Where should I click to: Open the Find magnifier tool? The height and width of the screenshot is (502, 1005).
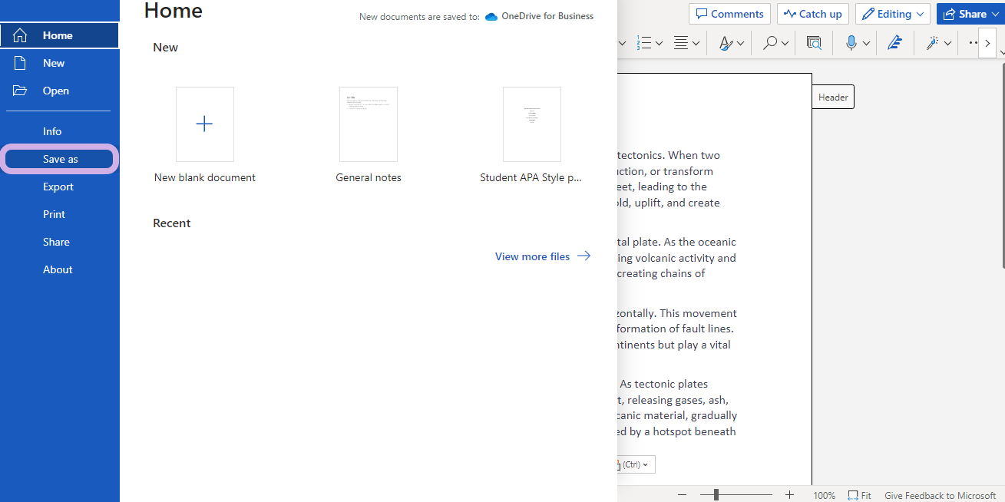point(770,44)
